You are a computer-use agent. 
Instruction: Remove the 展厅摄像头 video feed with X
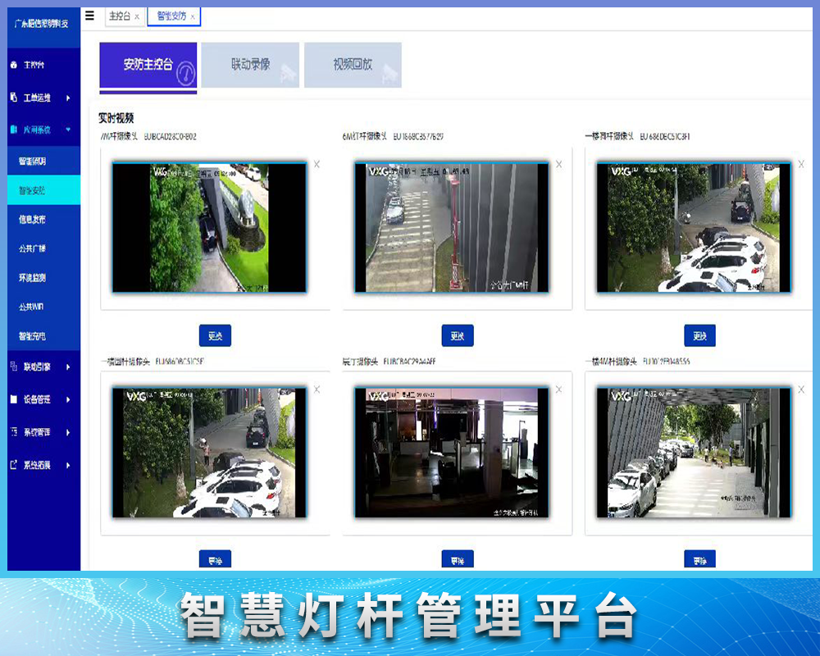click(559, 389)
